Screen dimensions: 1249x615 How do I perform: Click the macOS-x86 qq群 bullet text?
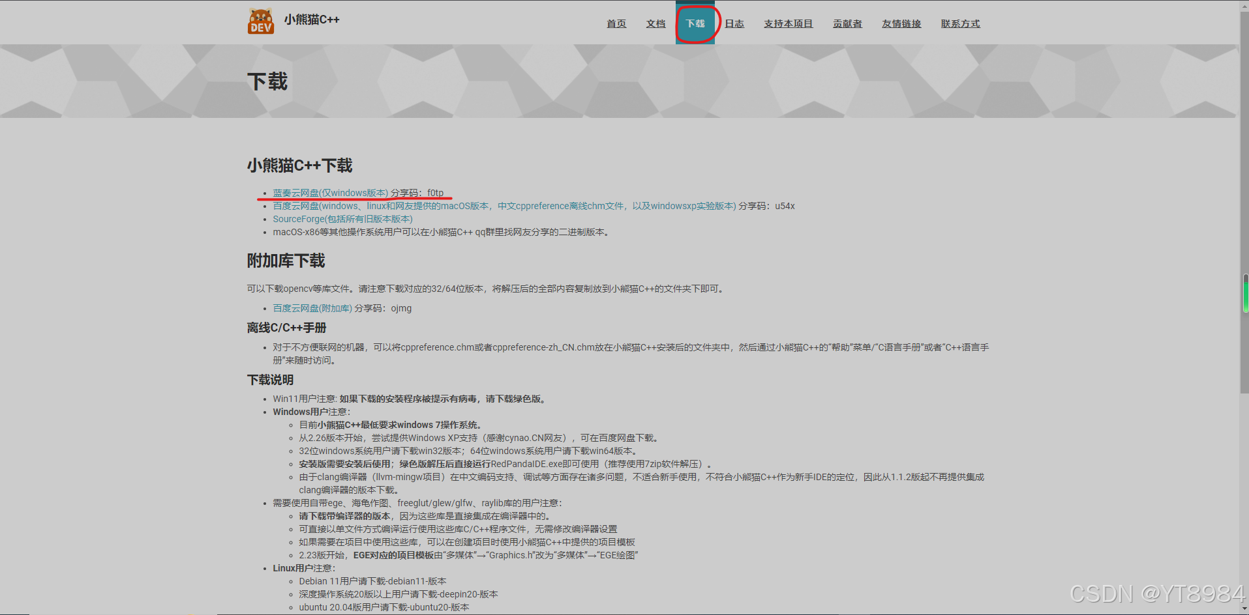tap(442, 232)
